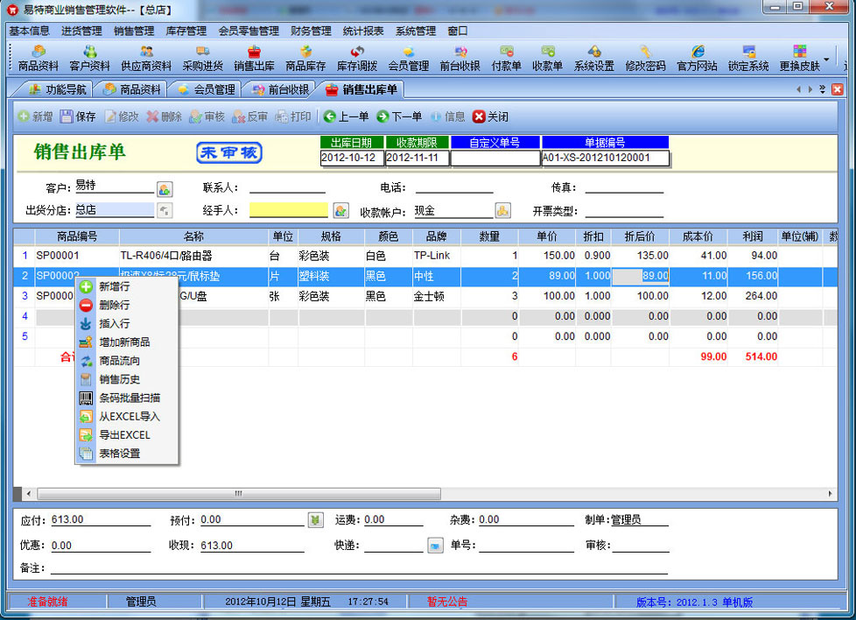
Task: Open account picker beside 收款帐户 field
Action: [x=502, y=210]
